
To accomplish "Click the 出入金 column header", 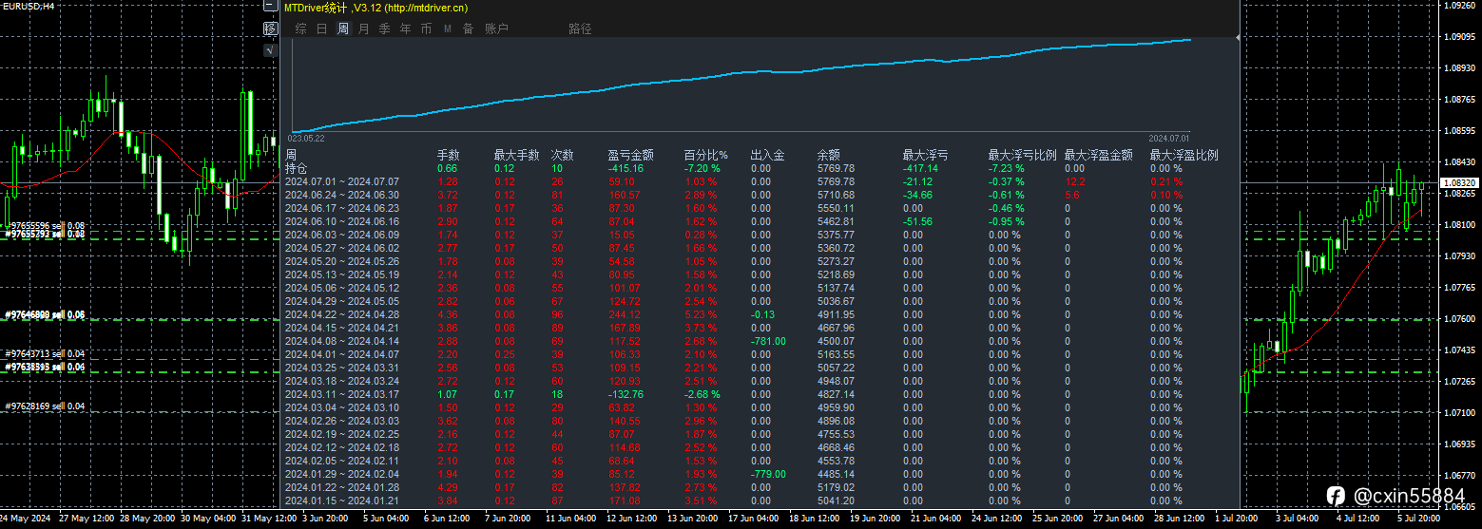I will [767, 155].
